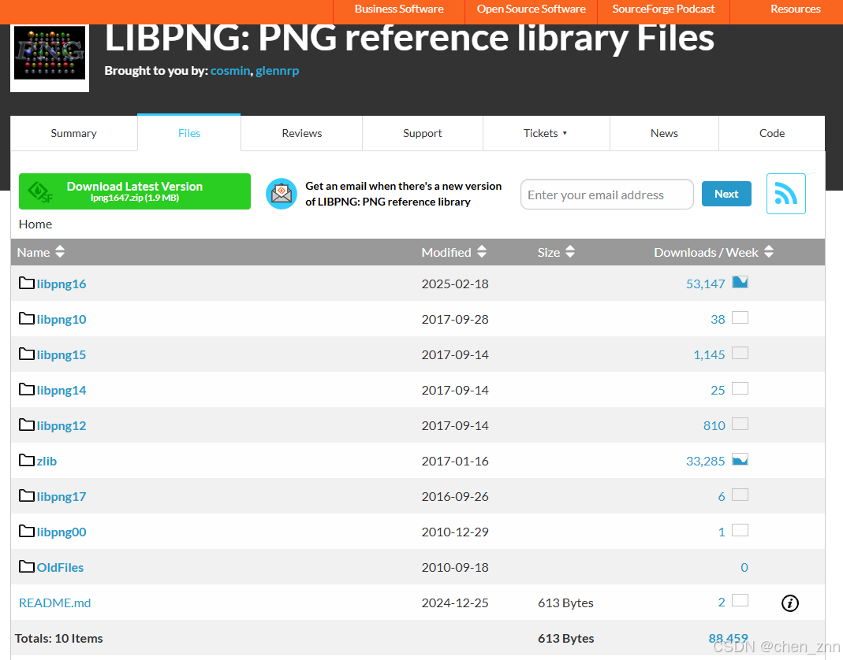
Task: Click the email address input field
Action: (x=606, y=194)
